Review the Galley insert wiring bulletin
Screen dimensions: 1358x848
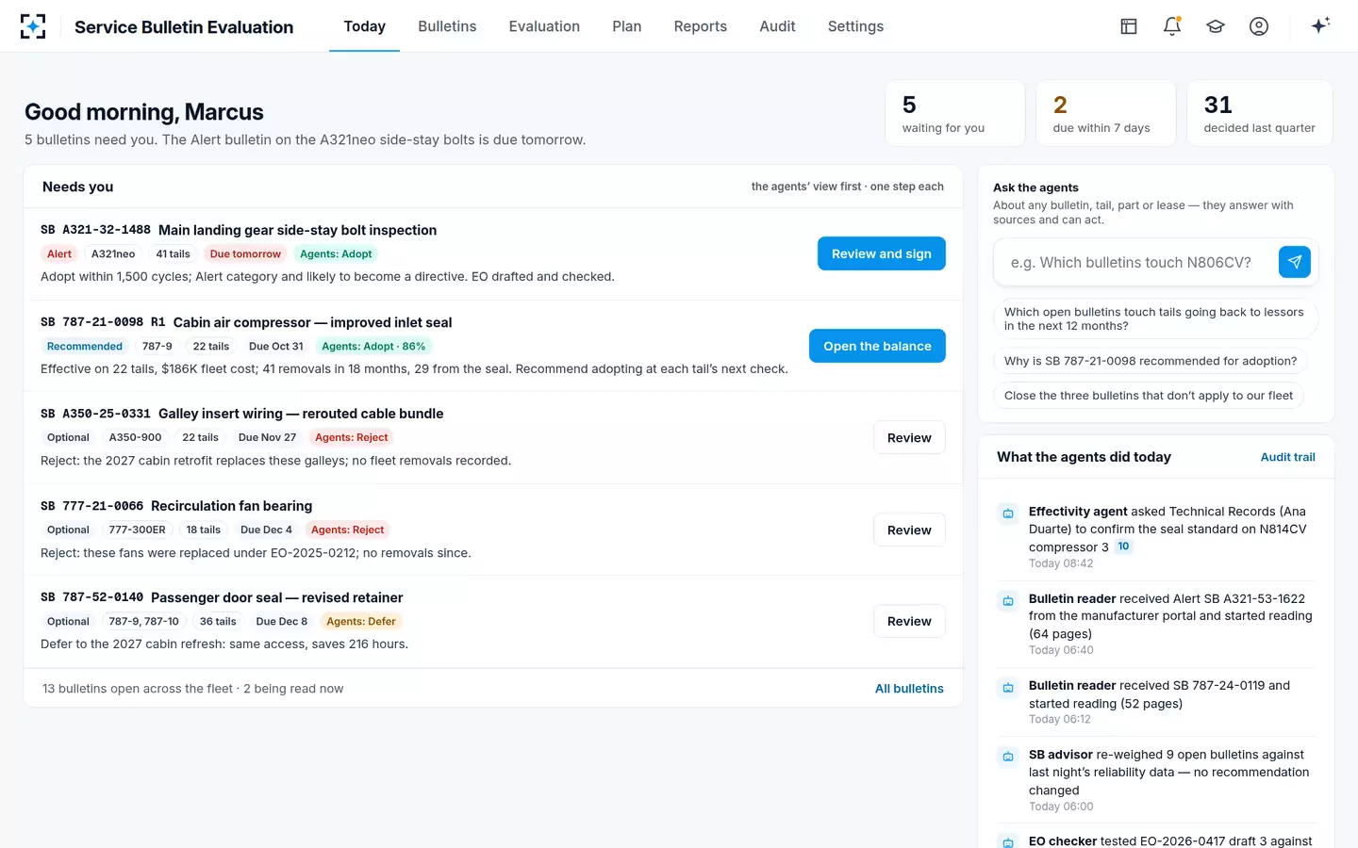pos(909,437)
